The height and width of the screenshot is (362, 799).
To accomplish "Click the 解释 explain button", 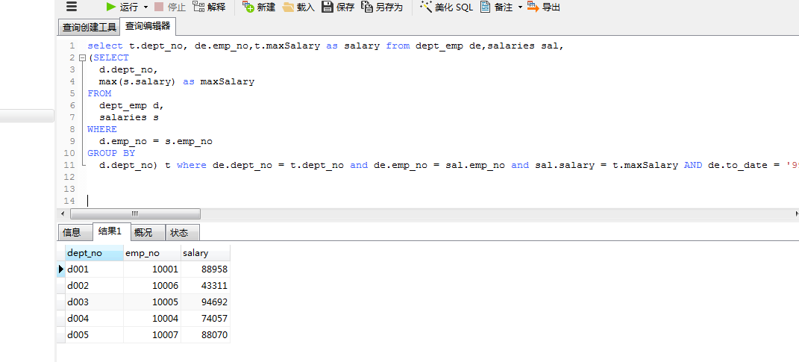I will click(x=209, y=7).
